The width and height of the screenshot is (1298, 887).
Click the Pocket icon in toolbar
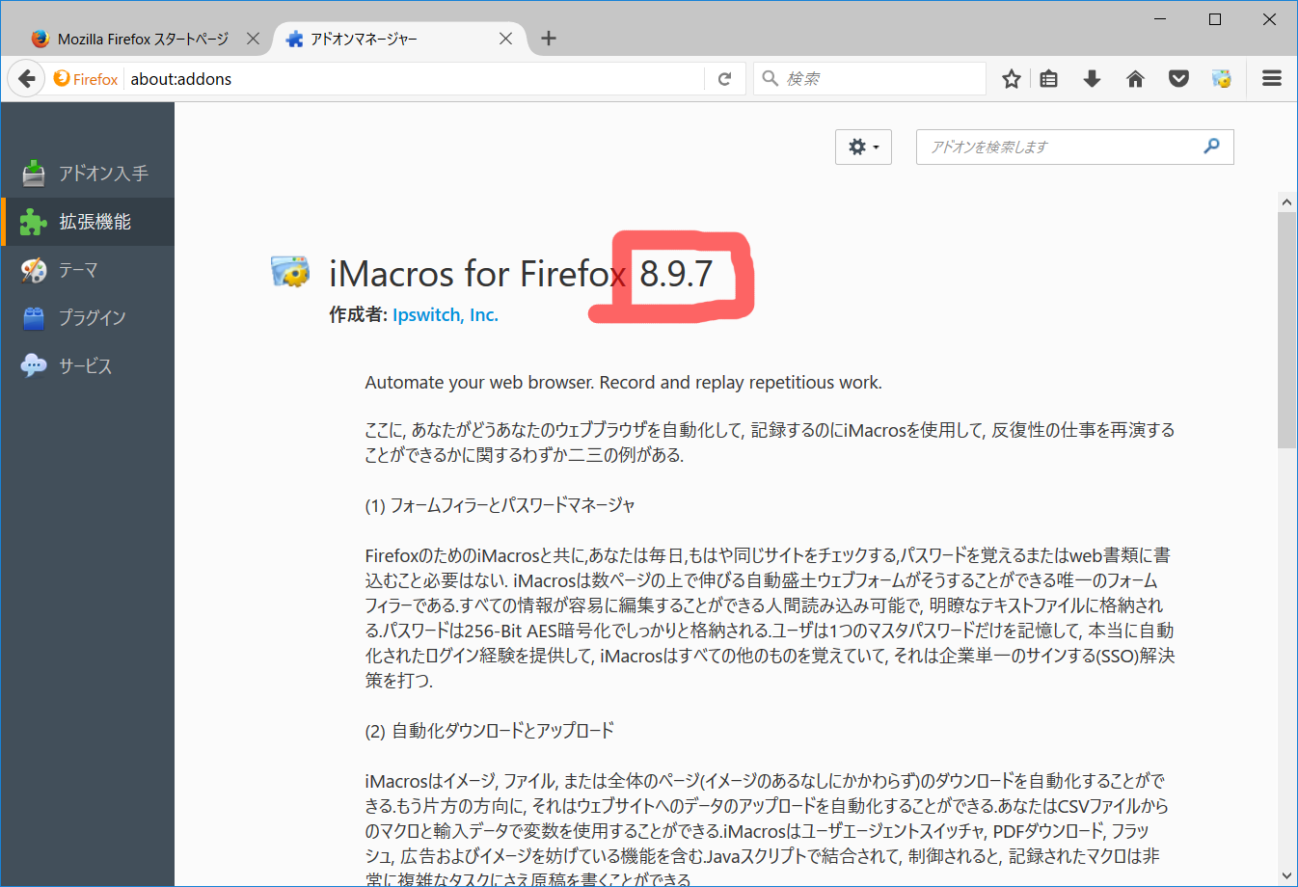click(x=1178, y=79)
